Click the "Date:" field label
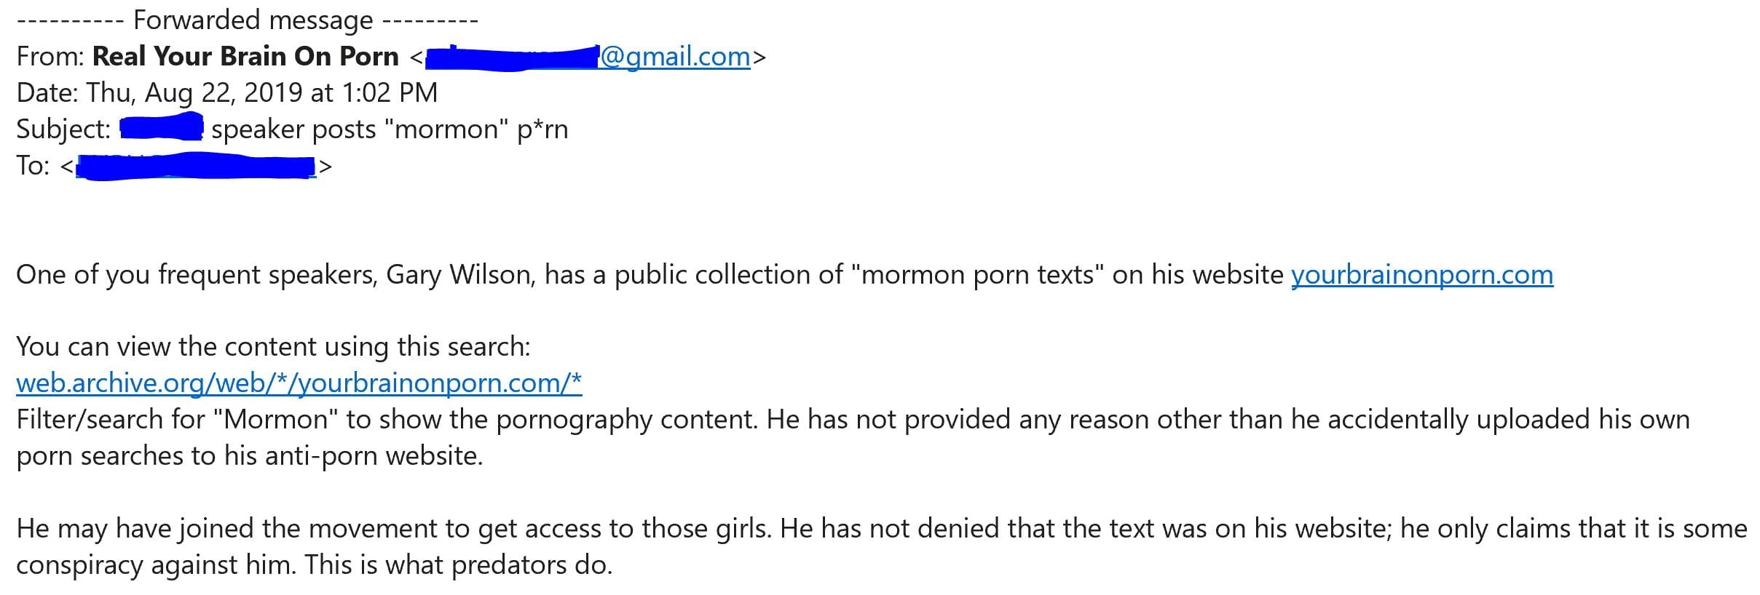This screenshot has height=595, width=1760. coord(47,93)
